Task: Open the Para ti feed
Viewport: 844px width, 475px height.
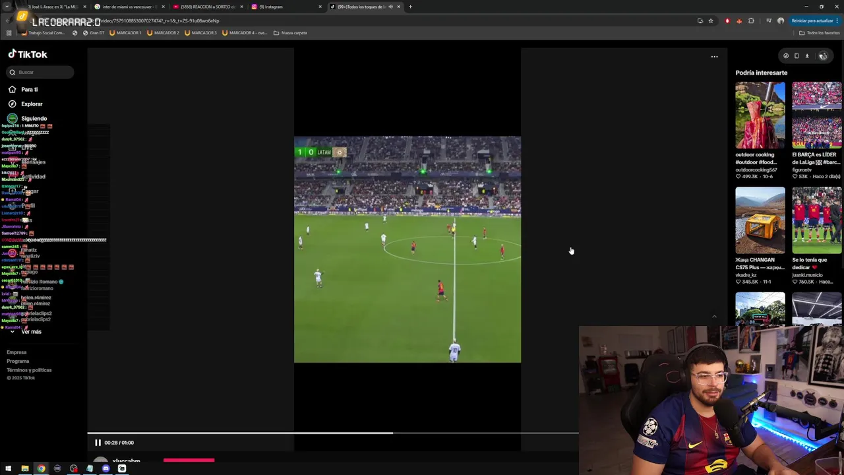Action: click(29, 89)
